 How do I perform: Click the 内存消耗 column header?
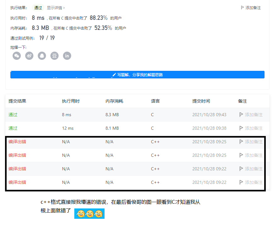point(114,101)
